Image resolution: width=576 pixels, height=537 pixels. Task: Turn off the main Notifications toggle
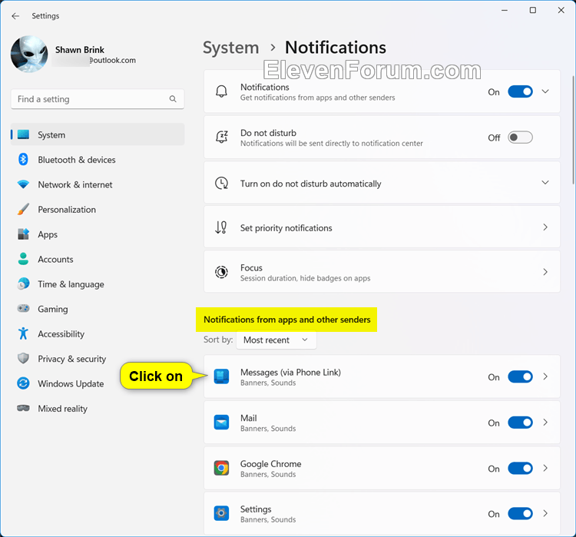pyautogui.click(x=520, y=91)
